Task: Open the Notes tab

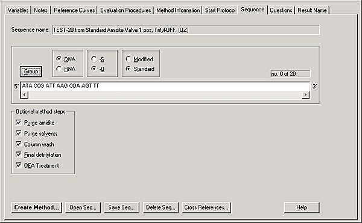Action: (x=40, y=10)
